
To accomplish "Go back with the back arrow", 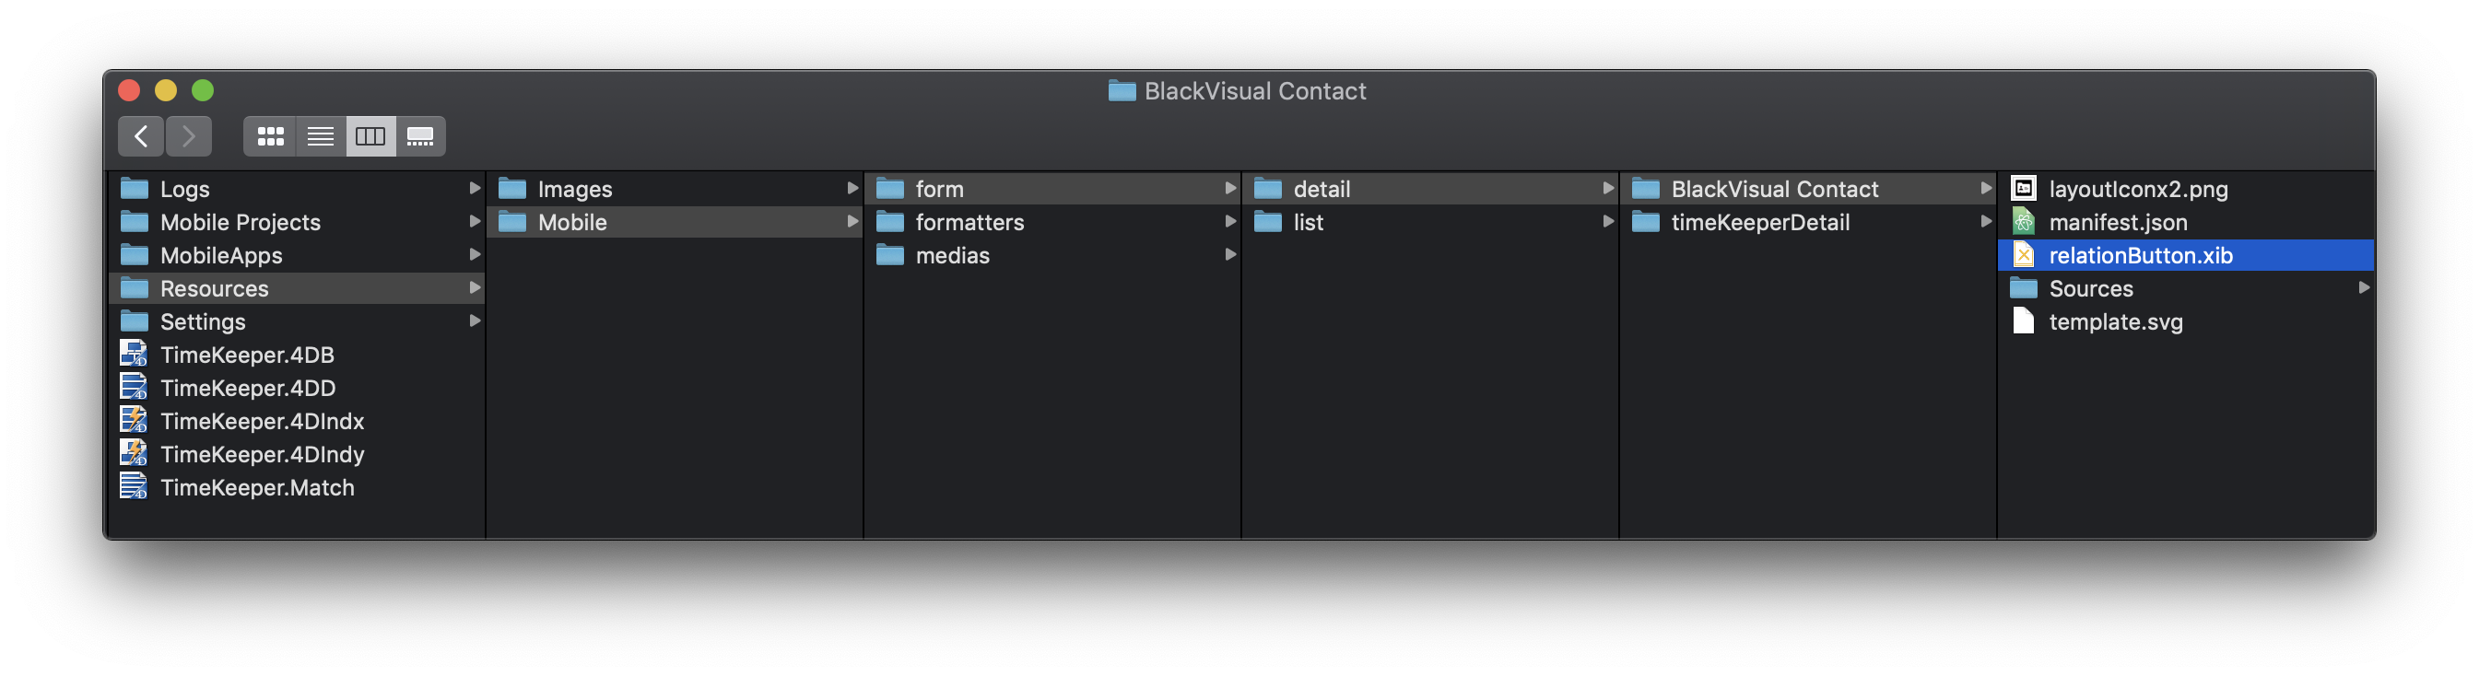I will click(140, 136).
